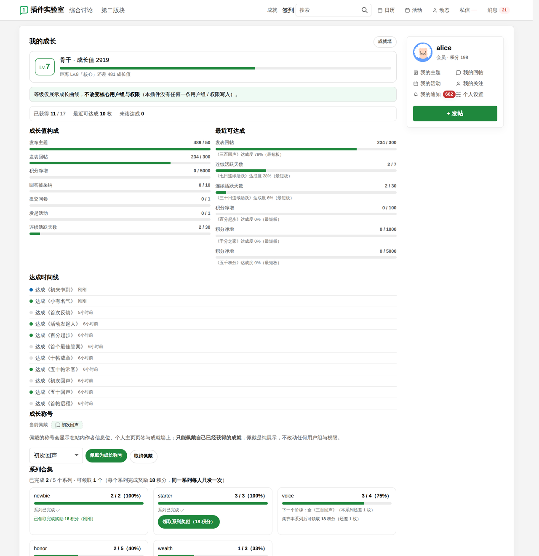539x556 pixels.
Task: Click the red 662 notification badge
Action: (x=449, y=94)
